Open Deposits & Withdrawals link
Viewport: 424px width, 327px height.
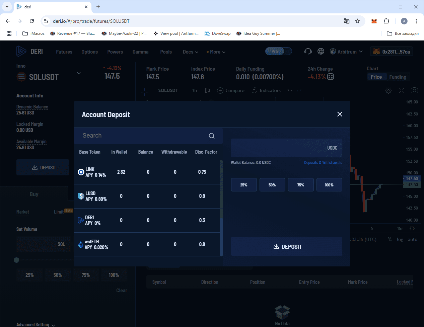click(323, 163)
